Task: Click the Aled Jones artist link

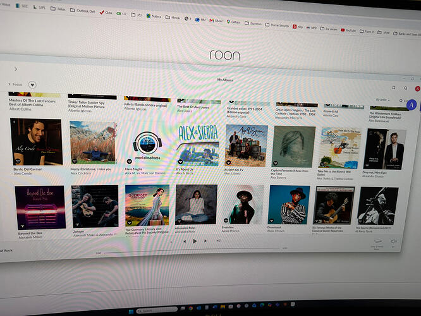Action: pyautogui.click(x=184, y=111)
